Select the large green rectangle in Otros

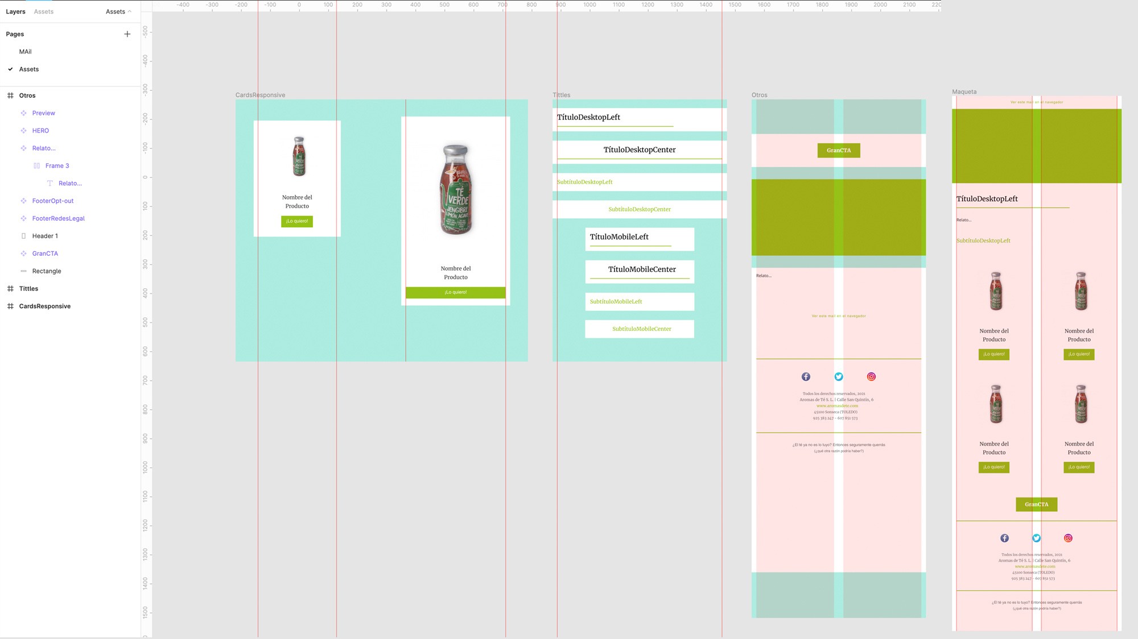(797, 217)
